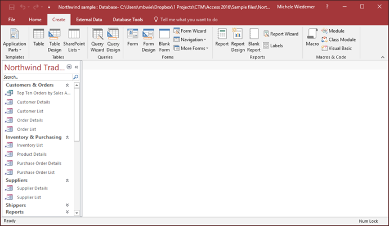Create a Blank Report

254,40
